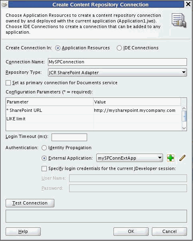
Task: Click the OK button
Action: click(131, 231)
